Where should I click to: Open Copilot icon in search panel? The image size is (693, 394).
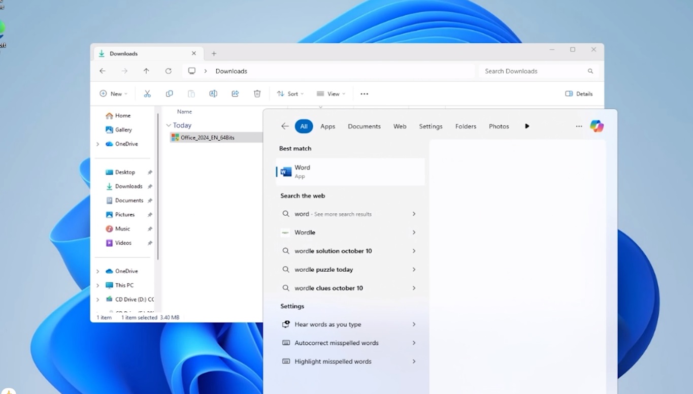pos(597,126)
